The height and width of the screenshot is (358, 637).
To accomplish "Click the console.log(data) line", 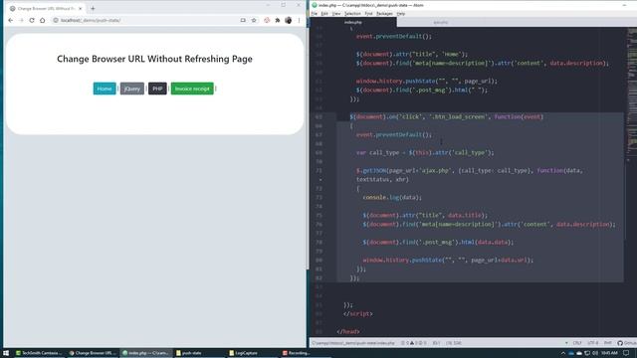I will tap(392, 197).
